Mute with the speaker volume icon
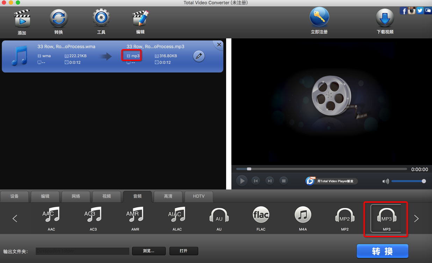Viewport: 432px width, 263px height. (x=385, y=181)
